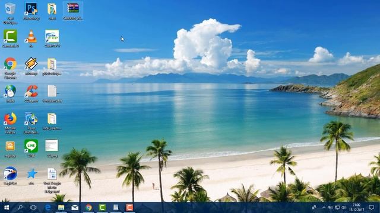
Task: Select the CCleaner desktop shortcut
Action: click(x=31, y=93)
